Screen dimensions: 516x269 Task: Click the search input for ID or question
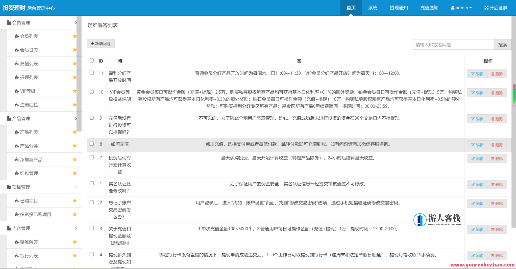[453, 44]
